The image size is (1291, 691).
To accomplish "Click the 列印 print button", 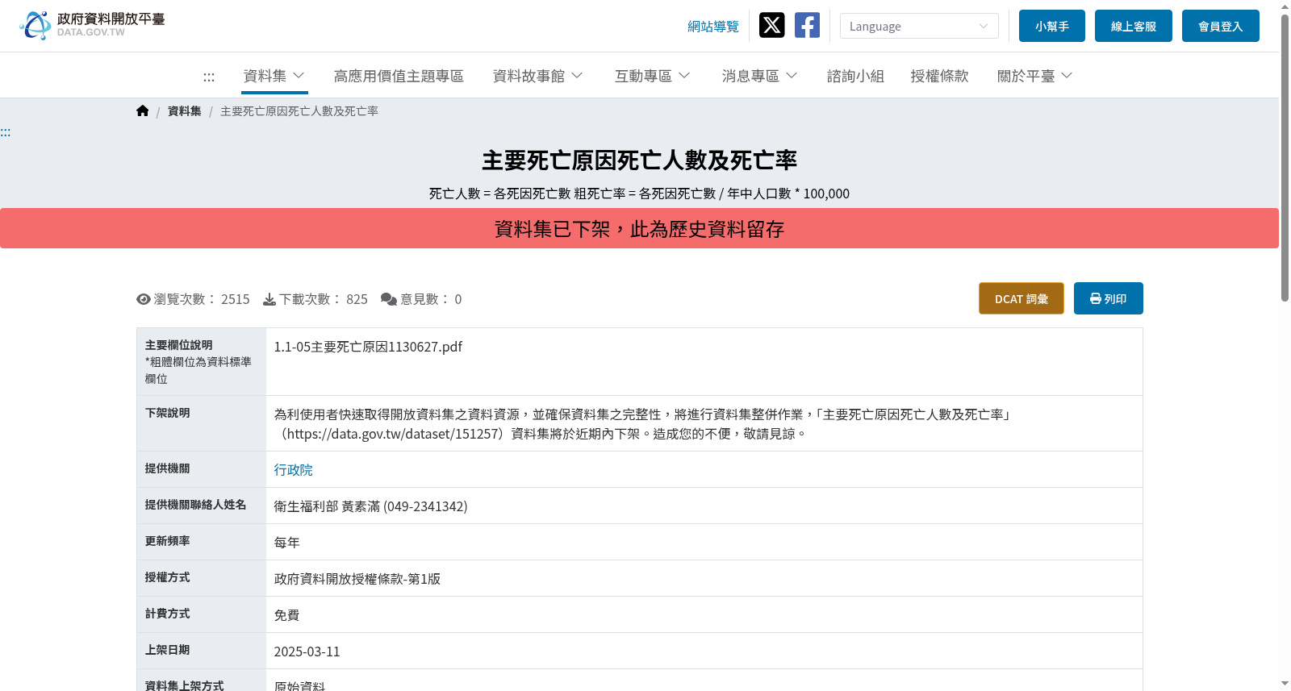I will click(1109, 298).
